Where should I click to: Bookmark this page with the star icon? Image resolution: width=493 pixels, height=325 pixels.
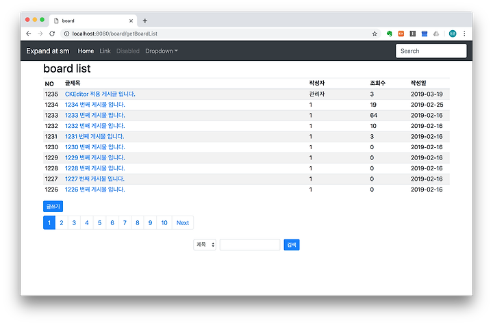375,34
